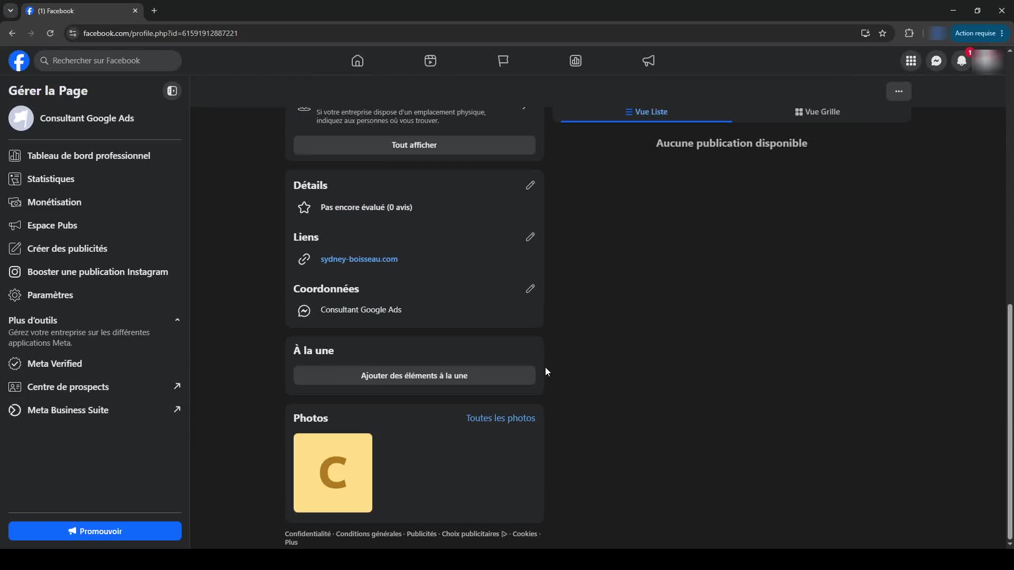The image size is (1014, 570).
Task: Open Toutes les photos link
Action: pyautogui.click(x=501, y=418)
